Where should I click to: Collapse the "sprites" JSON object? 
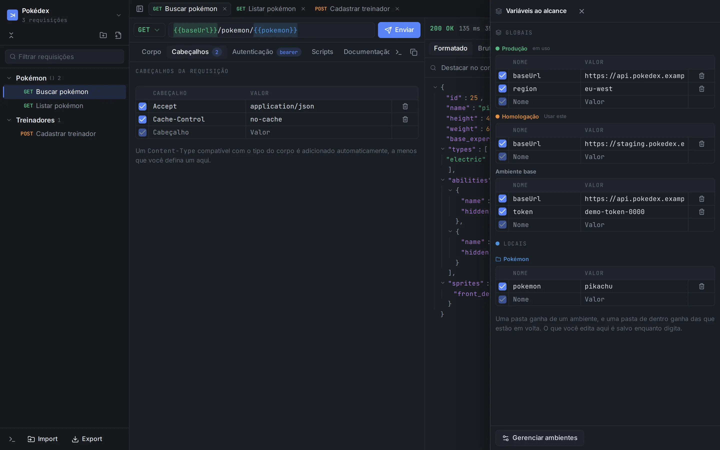click(x=443, y=283)
